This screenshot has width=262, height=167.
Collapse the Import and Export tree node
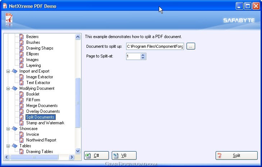[x=8, y=71]
